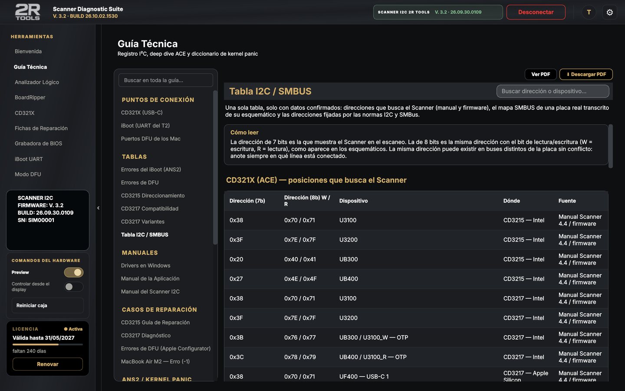The height and width of the screenshot is (391, 625).
Task: Open Errores del iBoot (ANS2) table
Action: pos(151,169)
